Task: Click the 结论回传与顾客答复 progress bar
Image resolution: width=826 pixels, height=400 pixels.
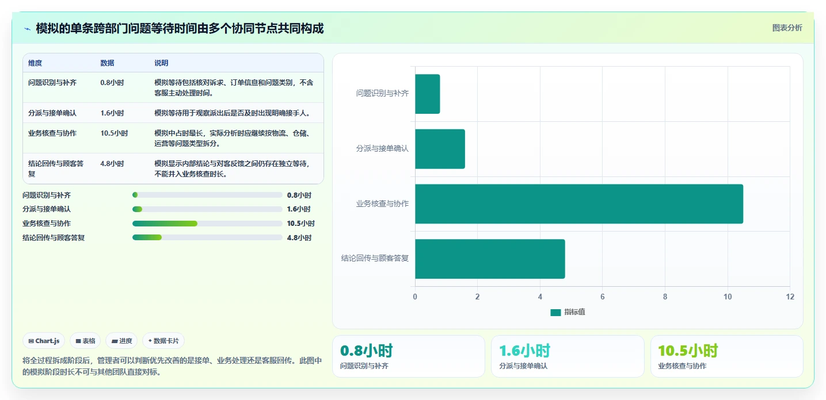Action: coord(207,237)
